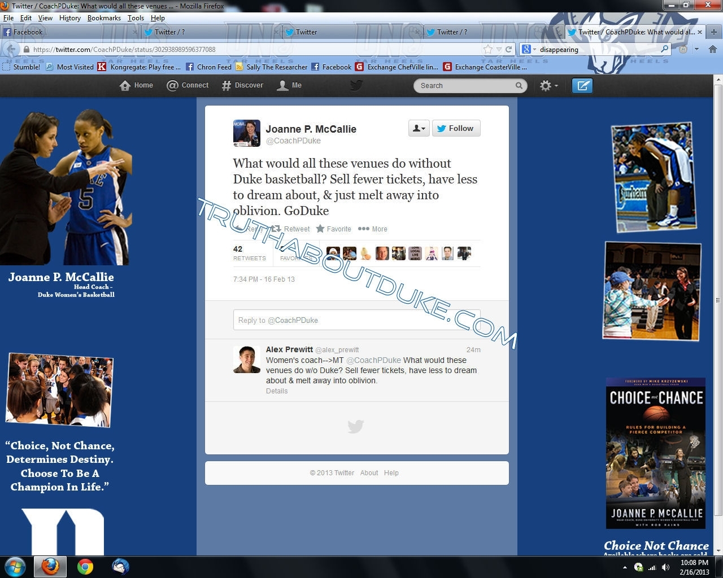The height and width of the screenshot is (578, 723).
Task: Click the Twitter bird logo in navbar
Action: [x=356, y=85]
